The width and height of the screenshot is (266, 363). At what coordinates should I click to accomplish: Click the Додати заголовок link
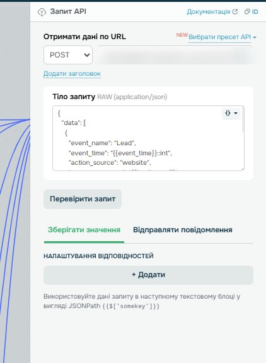click(x=72, y=74)
